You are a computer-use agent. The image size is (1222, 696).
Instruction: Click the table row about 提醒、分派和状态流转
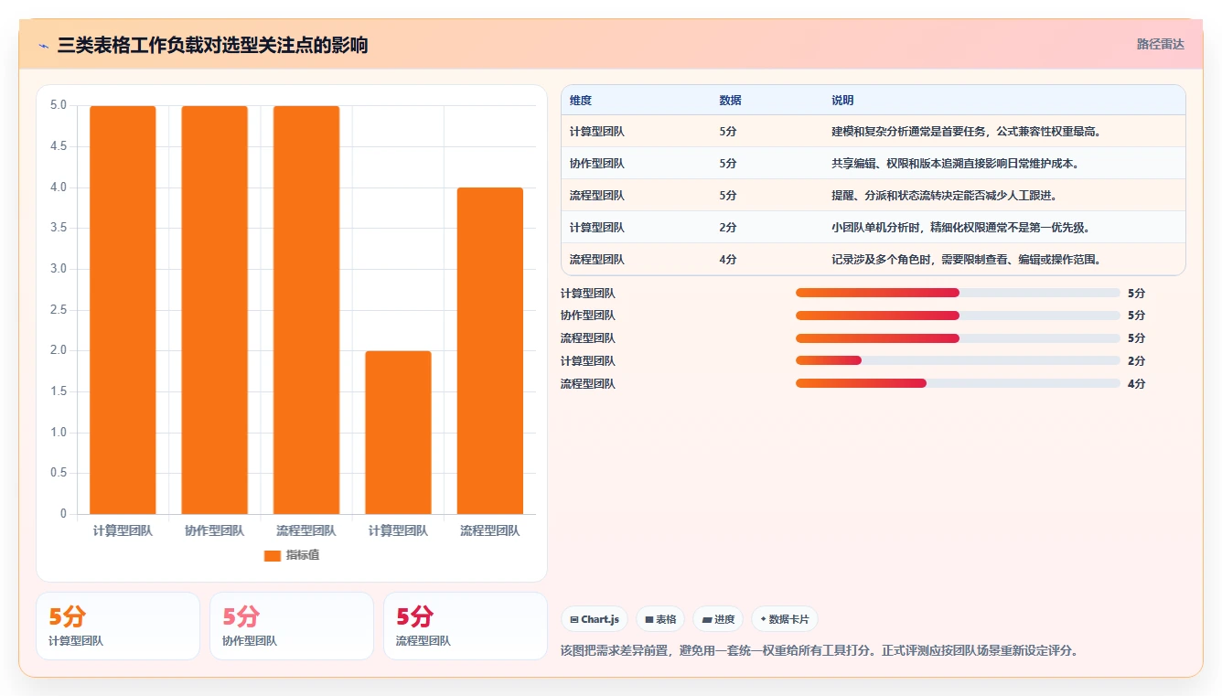click(x=873, y=195)
